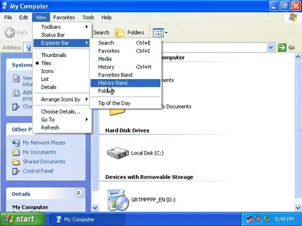Click the Search toolbar button

(101, 33)
